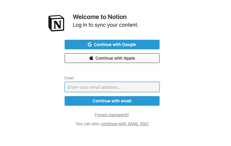Select the word Apple in the white button

point(129,58)
